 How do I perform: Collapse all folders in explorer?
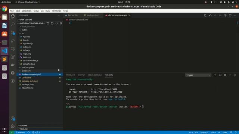(x=61, y=23)
